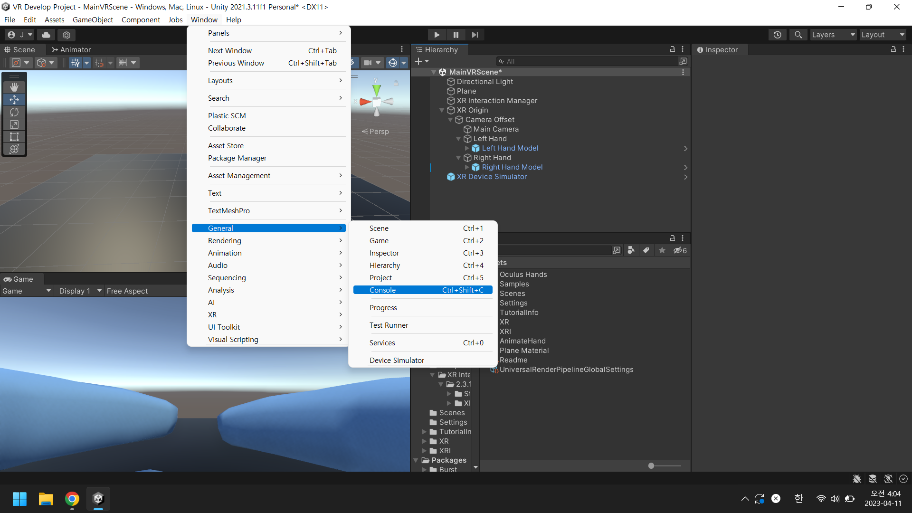Open the Scene view three-dot options menu

click(402, 49)
